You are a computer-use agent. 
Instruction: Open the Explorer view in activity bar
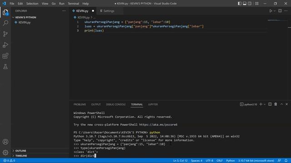pyautogui.click(x=5, y=12)
